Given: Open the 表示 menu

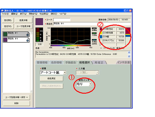Looking at the screenshot, I should [23, 14].
